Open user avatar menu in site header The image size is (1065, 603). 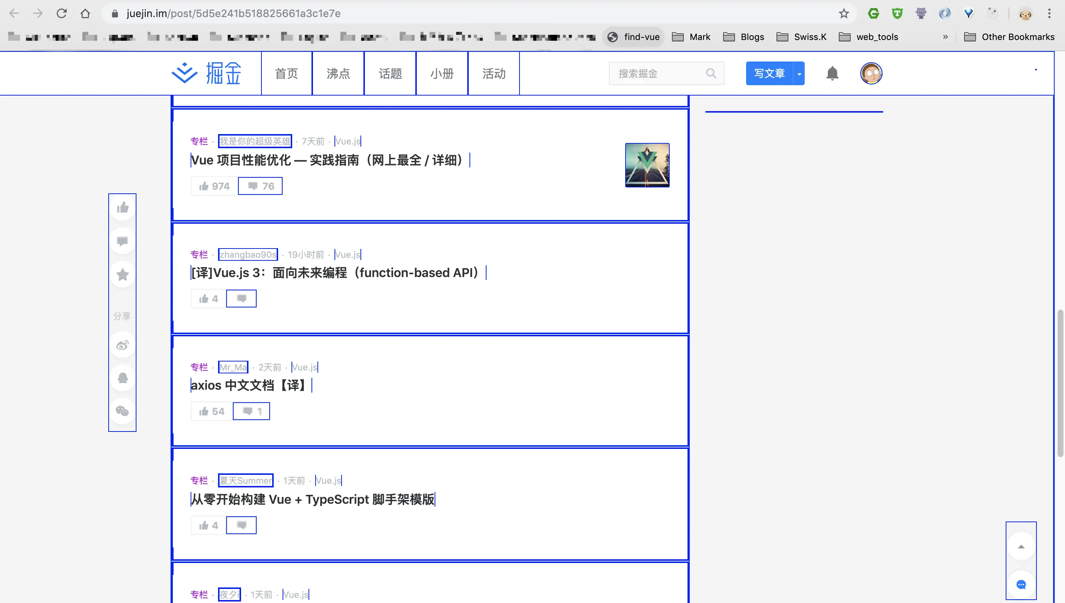(871, 73)
